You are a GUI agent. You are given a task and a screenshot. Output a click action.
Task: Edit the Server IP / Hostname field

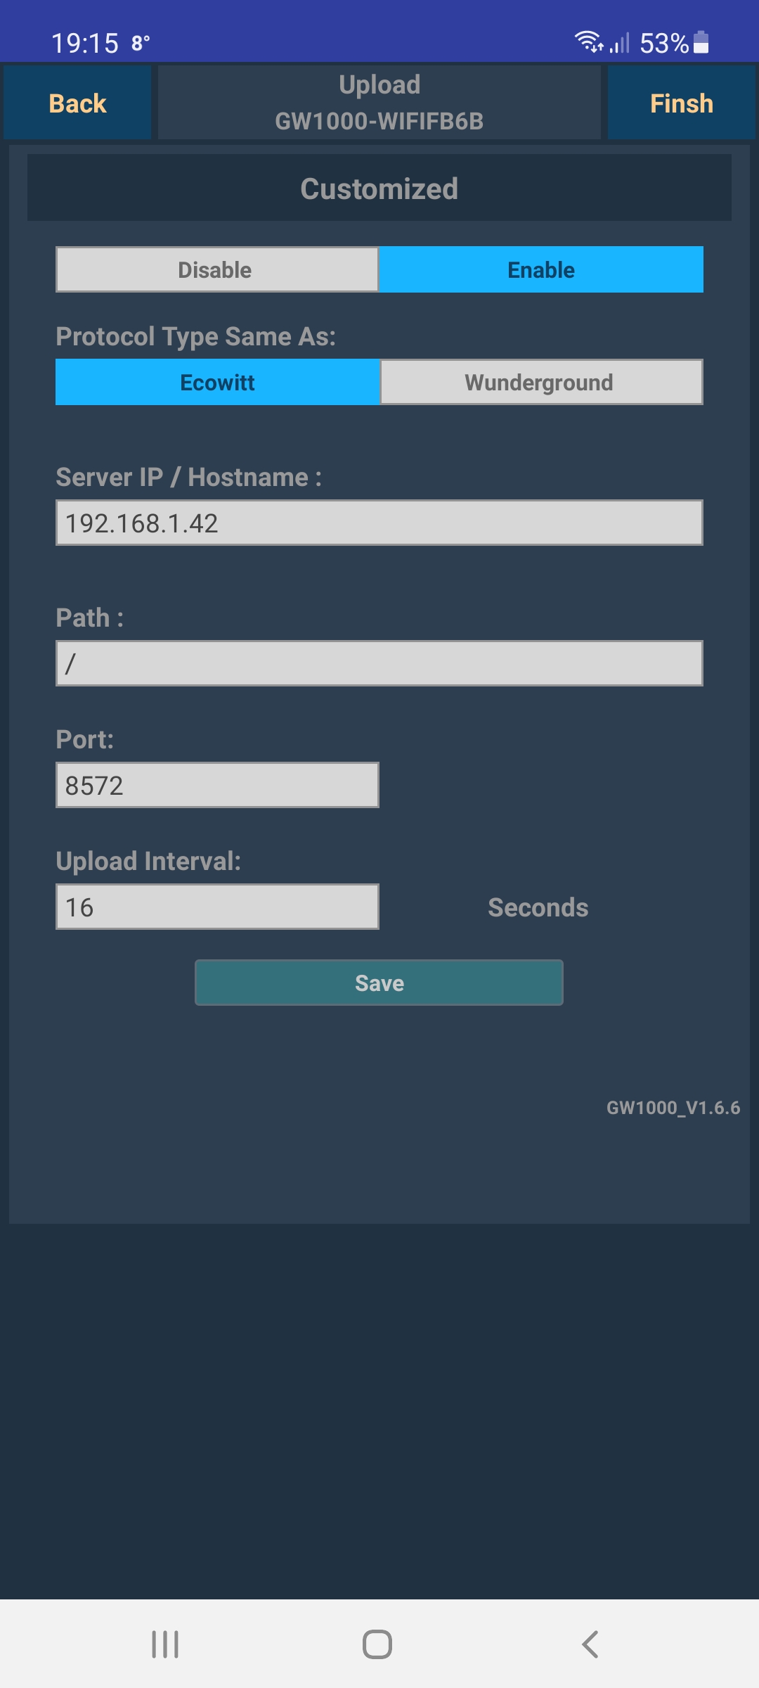click(379, 523)
